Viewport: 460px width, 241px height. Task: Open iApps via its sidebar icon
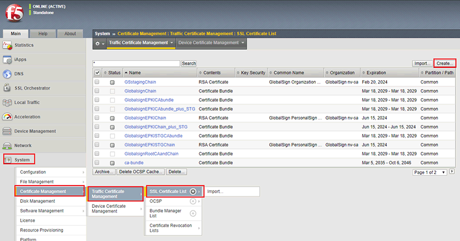[7, 59]
